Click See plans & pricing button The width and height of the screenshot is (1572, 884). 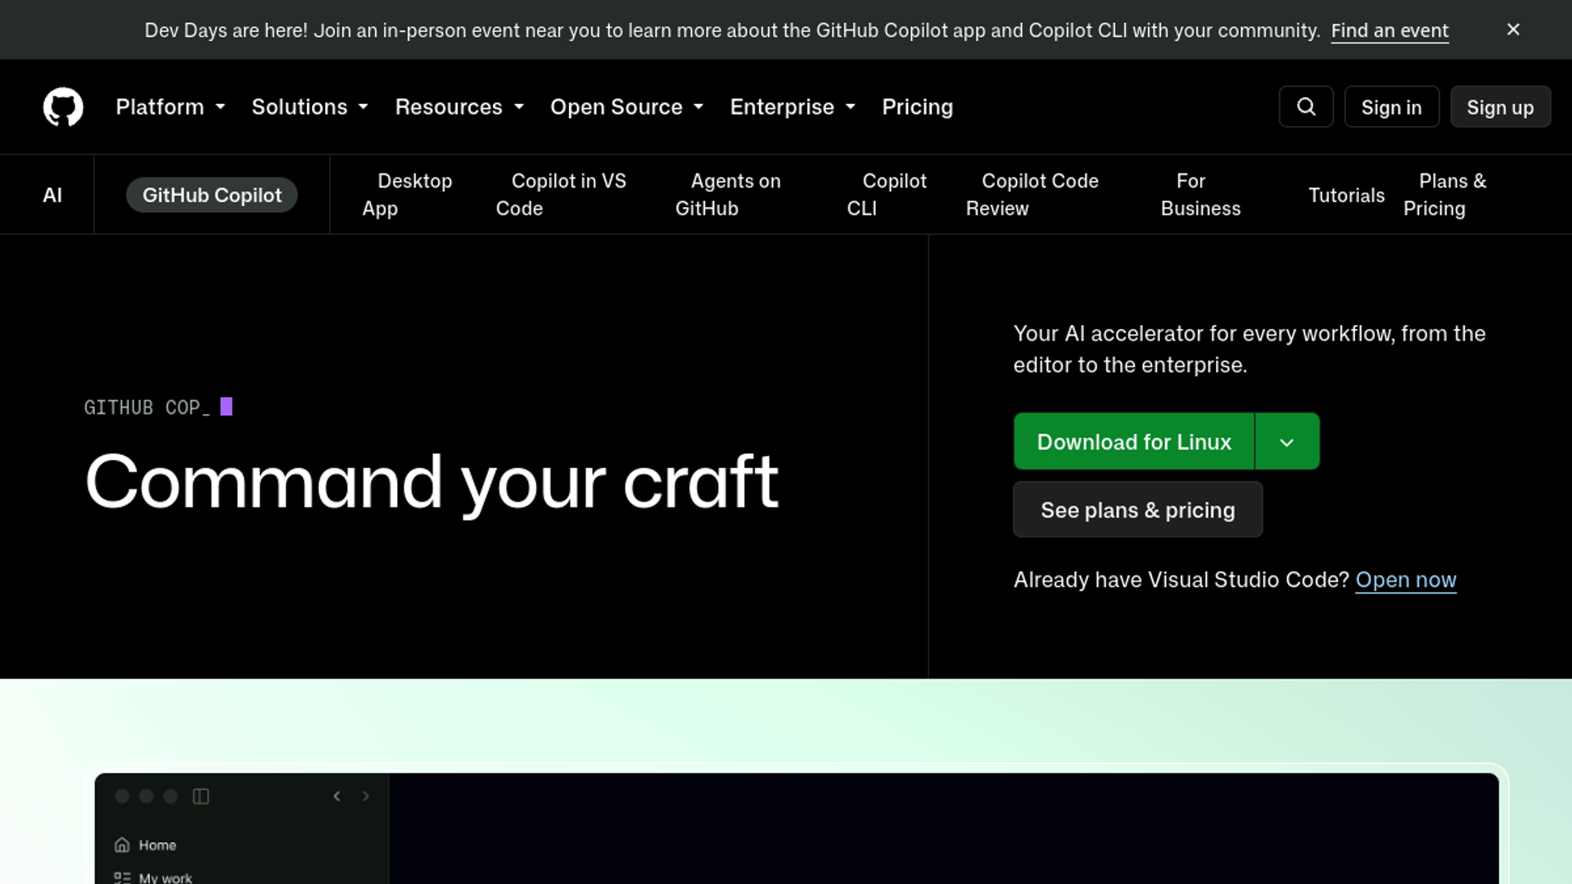(x=1138, y=510)
